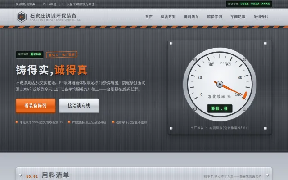The width and height of the screenshot is (288, 180).
Task: Click the bullet 净化效率 95% 起步,验收实测 98
Action: (x=39, y=122)
